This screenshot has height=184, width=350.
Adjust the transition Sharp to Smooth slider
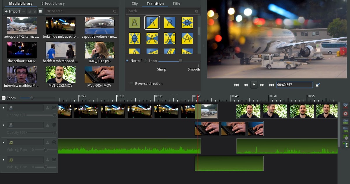[x=179, y=61]
